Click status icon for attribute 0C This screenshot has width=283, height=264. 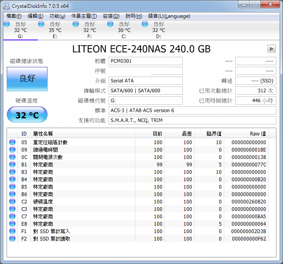click(12, 157)
